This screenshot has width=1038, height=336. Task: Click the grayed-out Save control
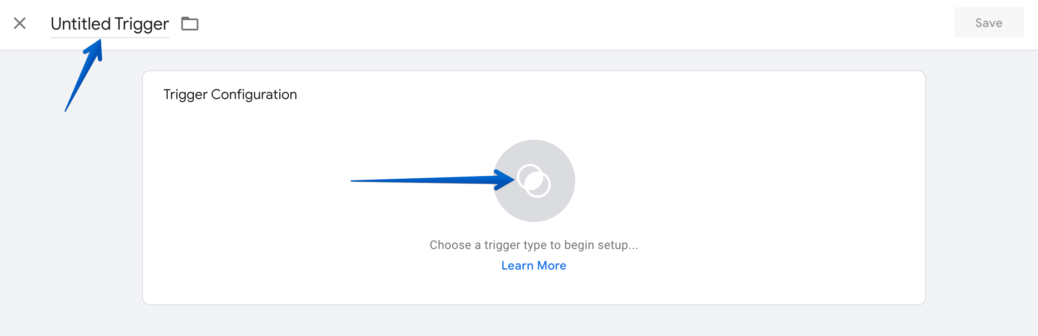pyautogui.click(x=989, y=23)
